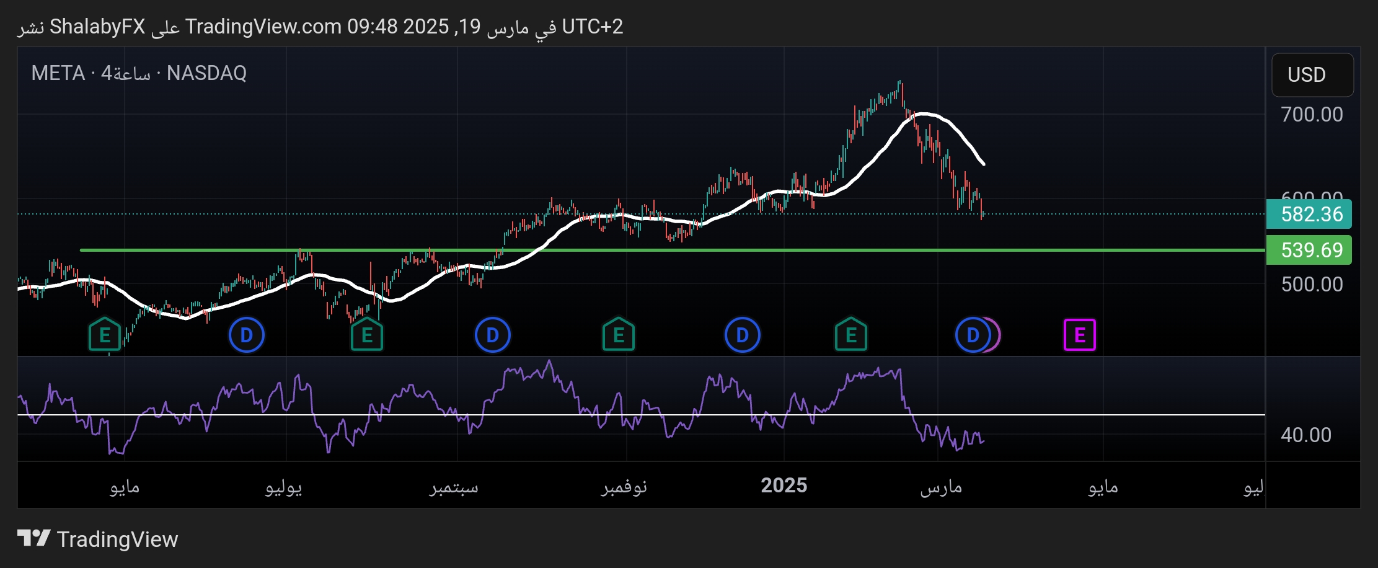Viewport: 1378px width, 568px height.
Task: Click the مارس time axis label
Action: tap(941, 487)
